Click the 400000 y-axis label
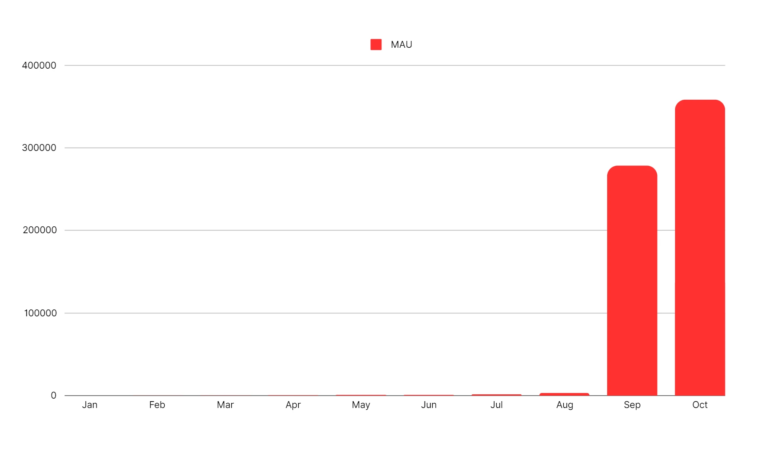Image resolution: width=757 pixels, height=457 pixels. [39, 65]
